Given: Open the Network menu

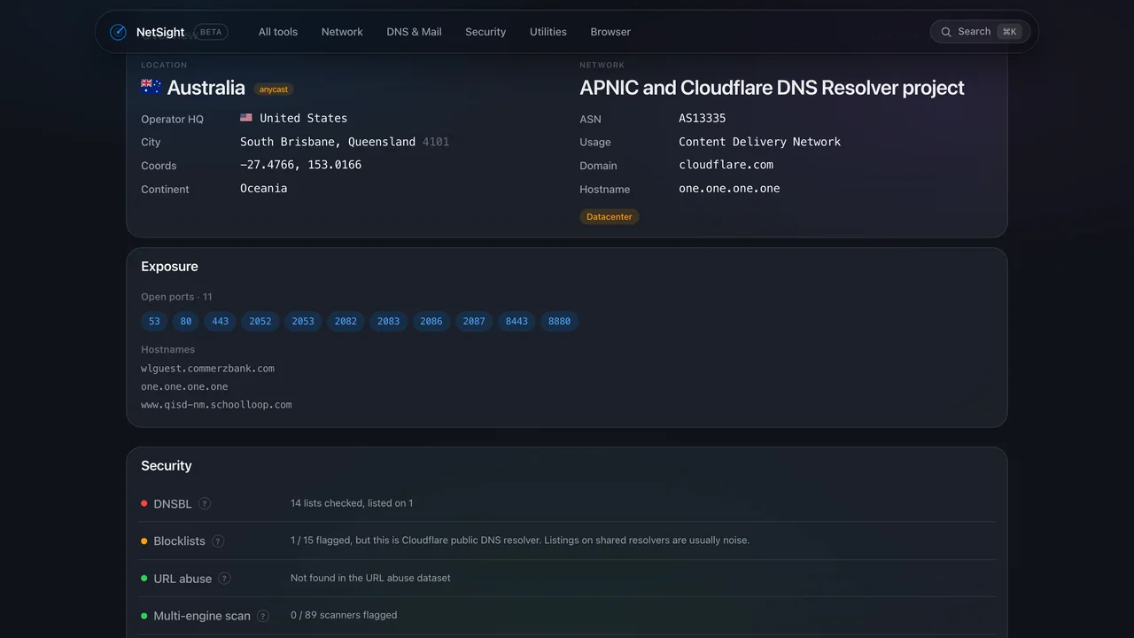Looking at the screenshot, I should point(342,32).
